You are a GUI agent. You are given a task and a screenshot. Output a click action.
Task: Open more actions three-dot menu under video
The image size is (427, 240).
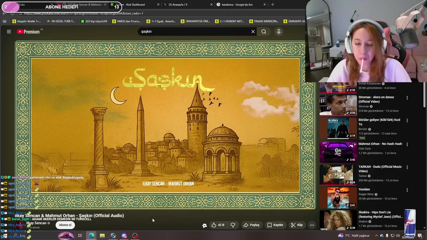click(x=312, y=225)
